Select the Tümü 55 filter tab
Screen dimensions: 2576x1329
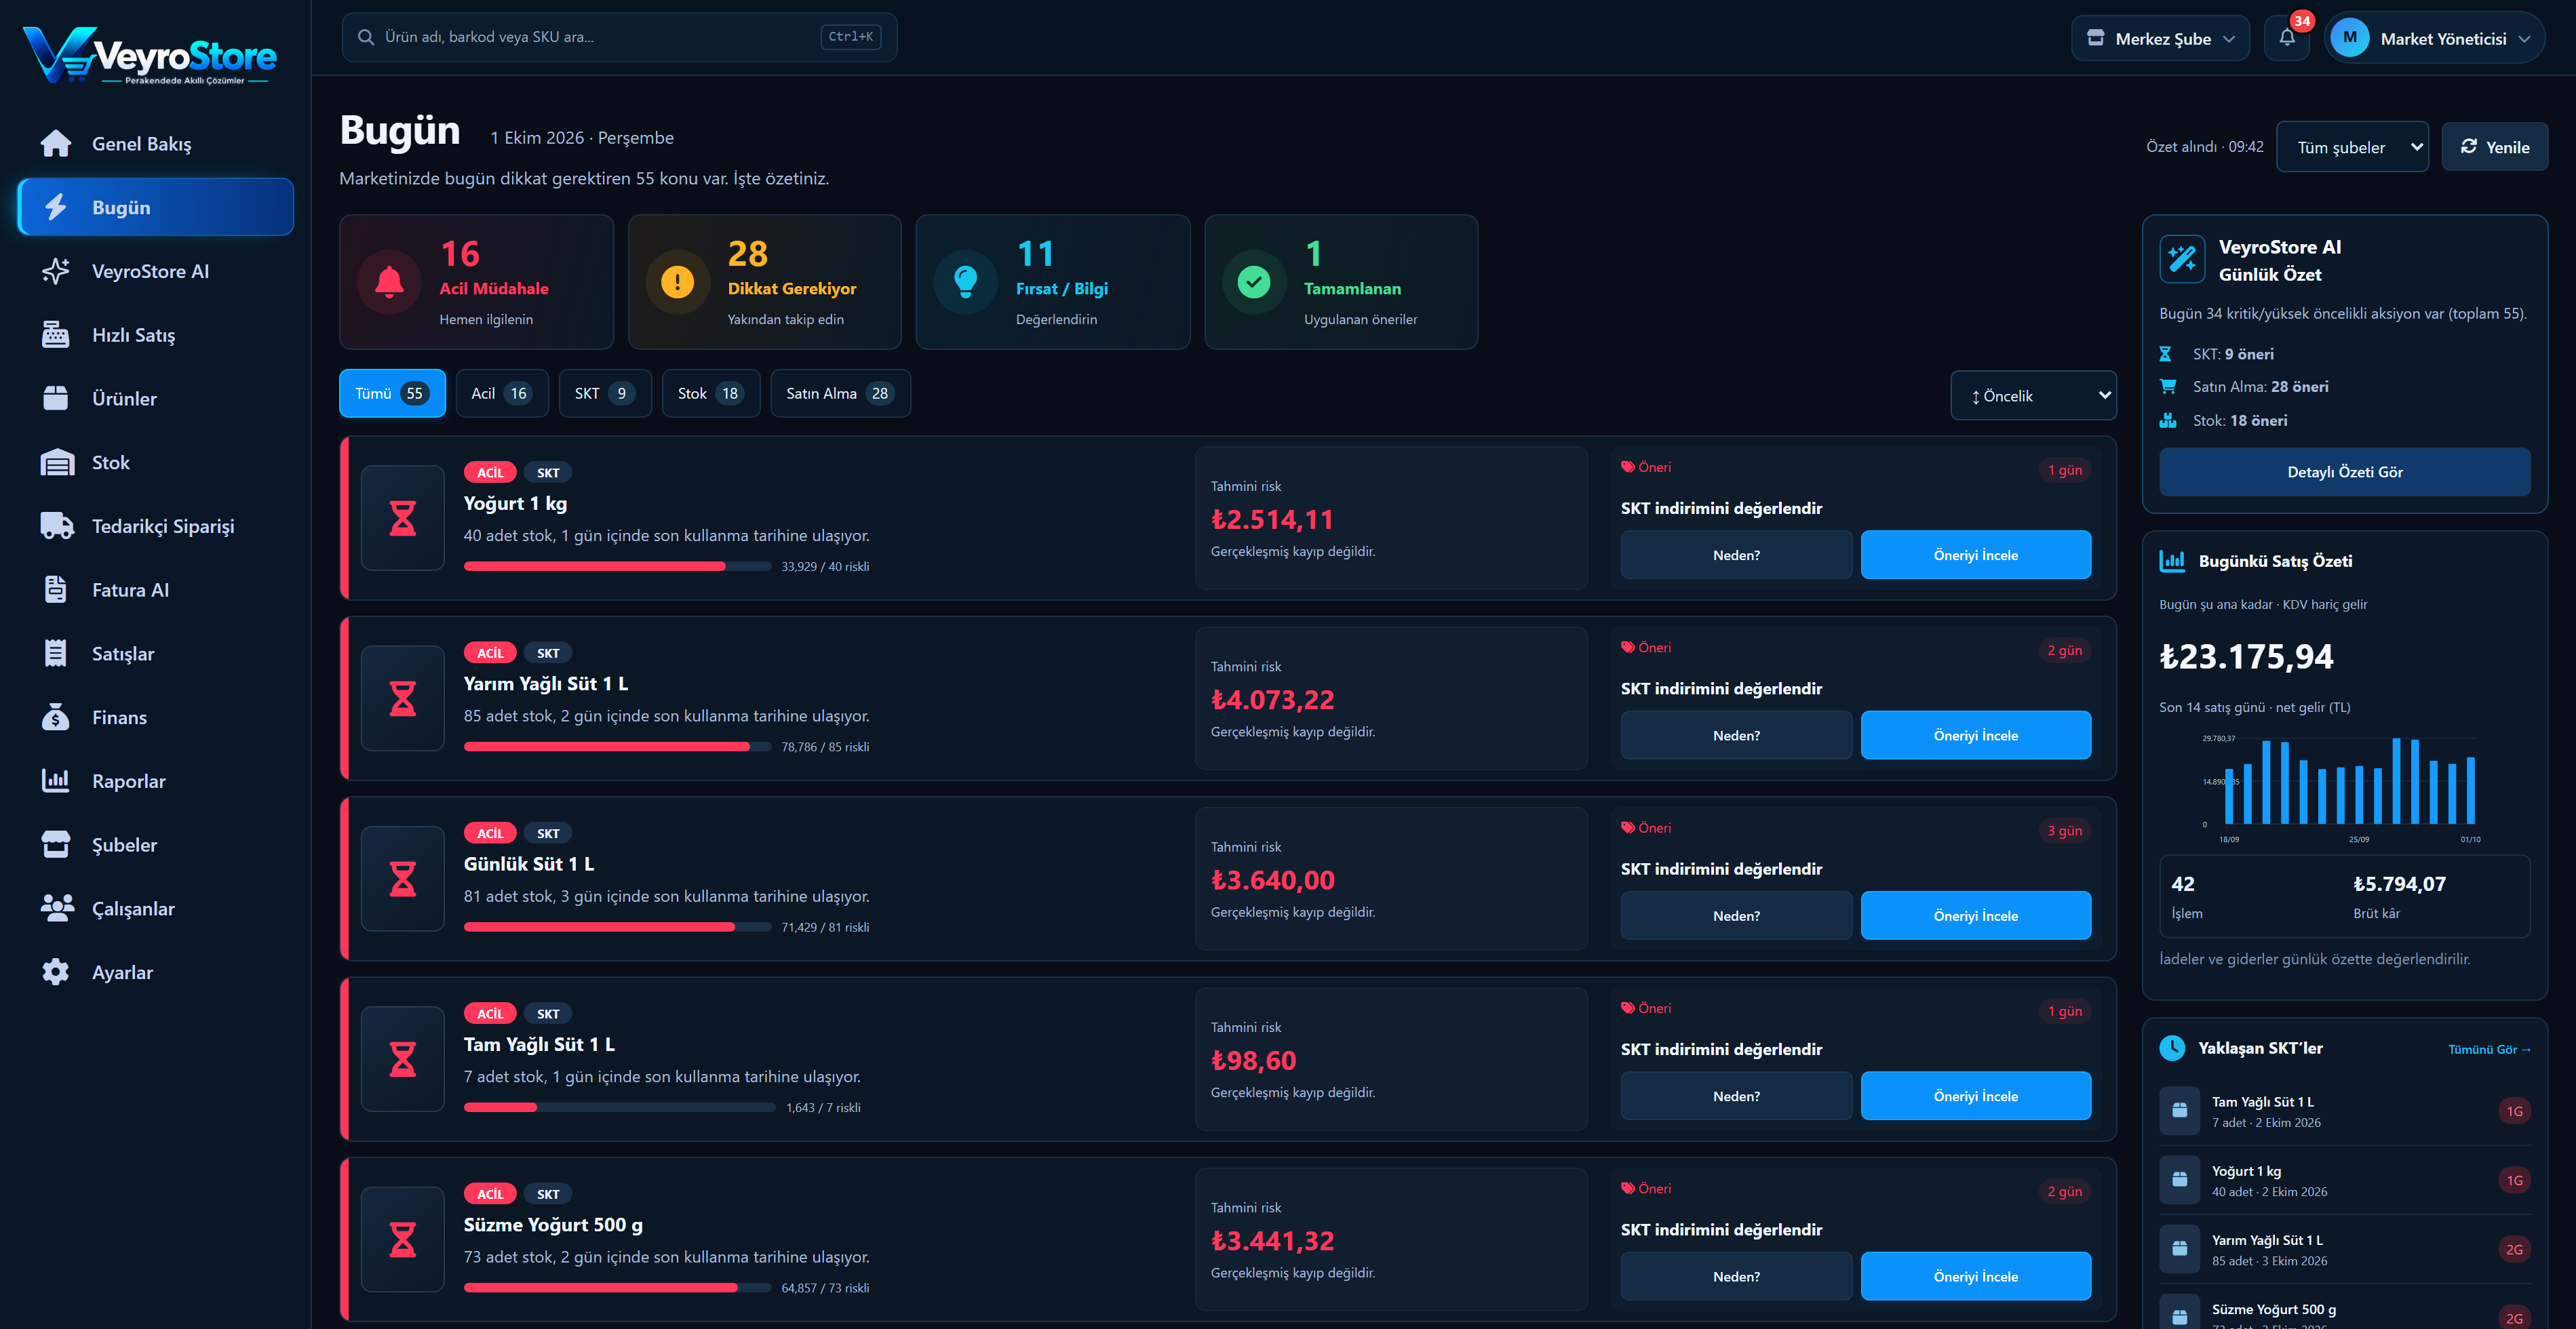point(392,393)
